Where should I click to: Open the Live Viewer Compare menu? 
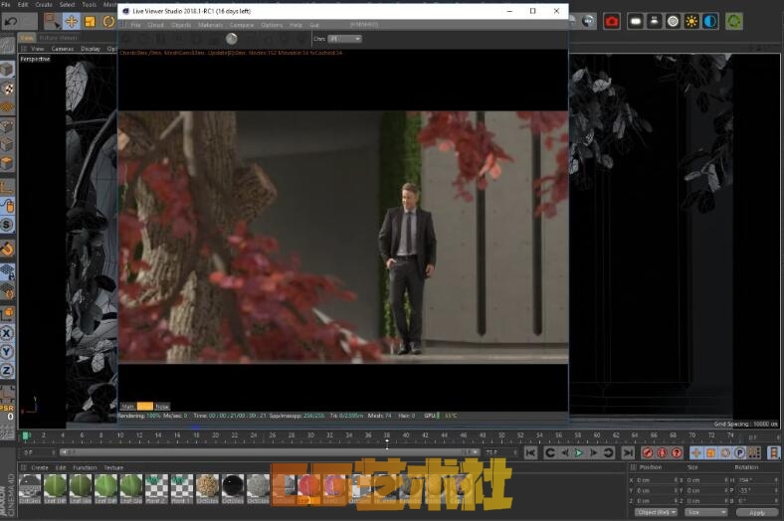pos(242,25)
